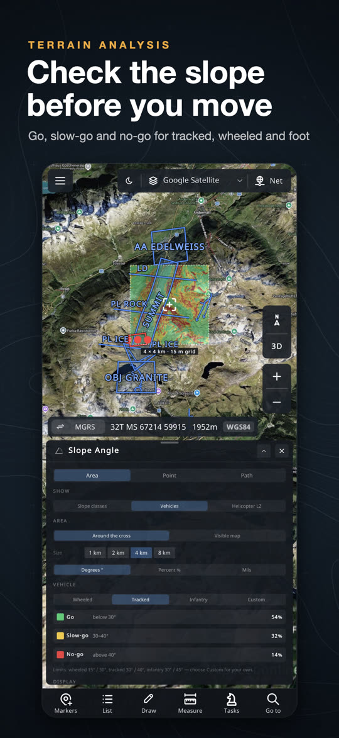This screenshot has width=339, height=738.
Task: Open the Net button
Action: pos(269,181)
